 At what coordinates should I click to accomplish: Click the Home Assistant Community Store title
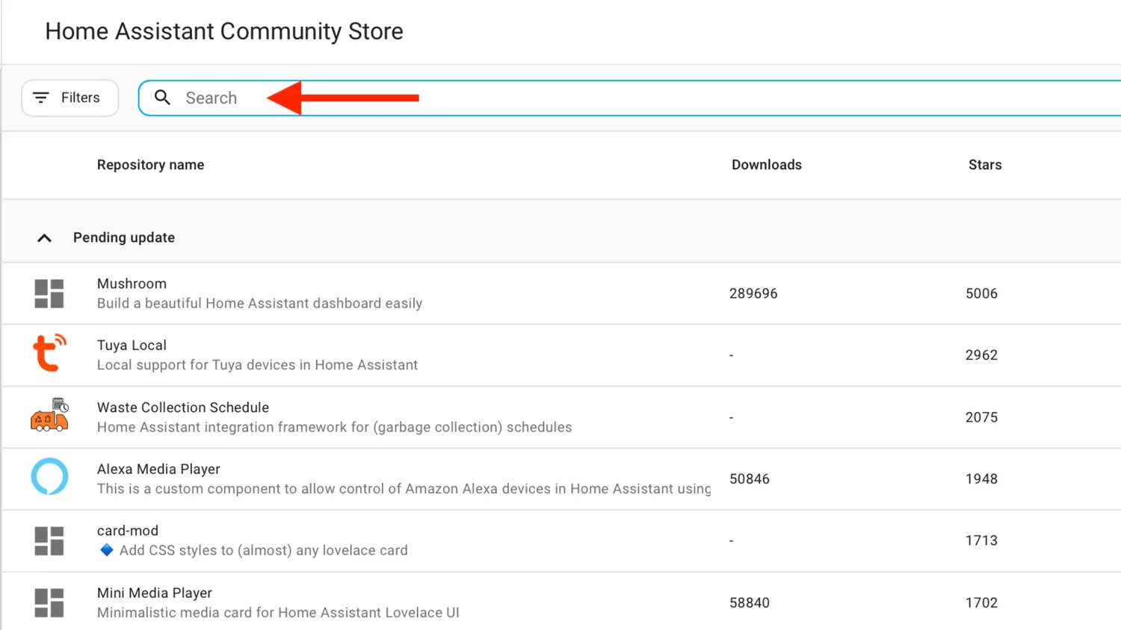click(x=224, y=31)
